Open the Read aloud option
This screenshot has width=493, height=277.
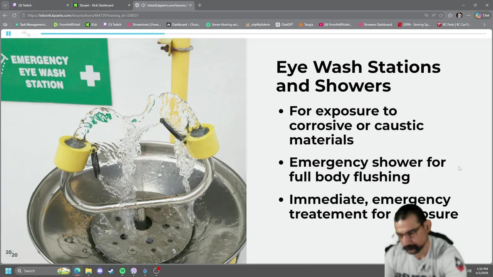click(x=434, y=15)
